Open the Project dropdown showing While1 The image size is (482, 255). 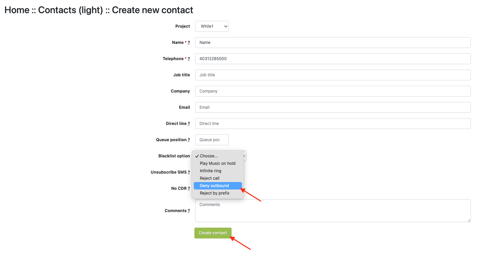coord(212,26)
